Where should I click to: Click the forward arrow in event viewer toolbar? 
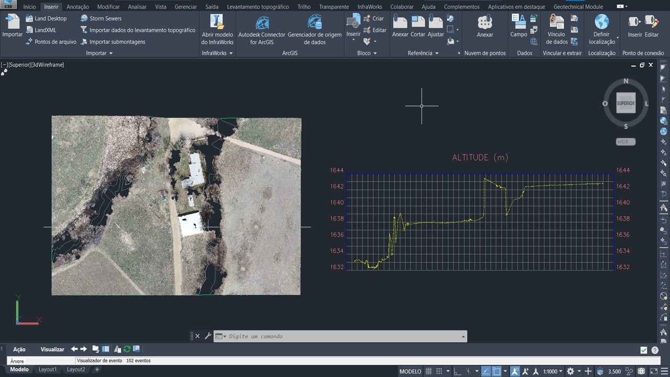tap(83, 349)
